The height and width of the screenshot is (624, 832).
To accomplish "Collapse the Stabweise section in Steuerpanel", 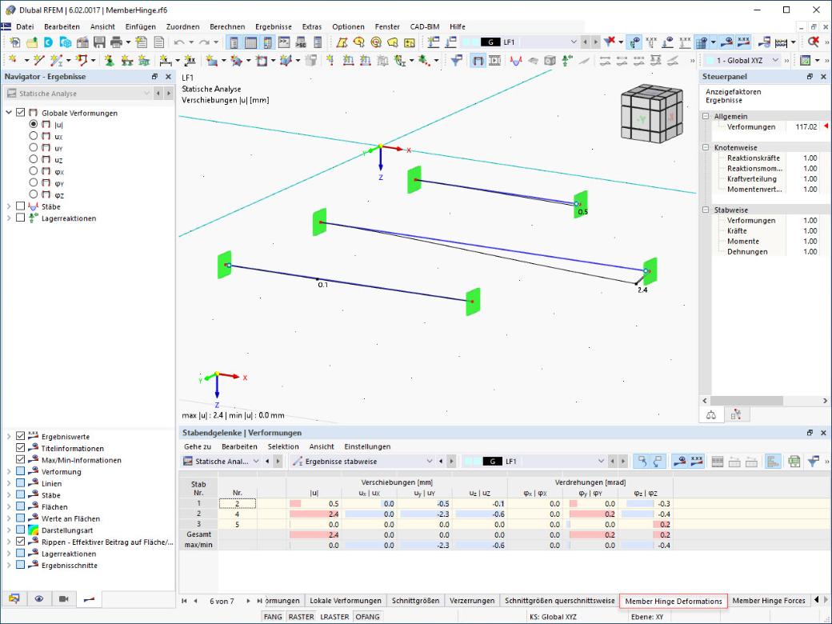I will pos(706,210).
